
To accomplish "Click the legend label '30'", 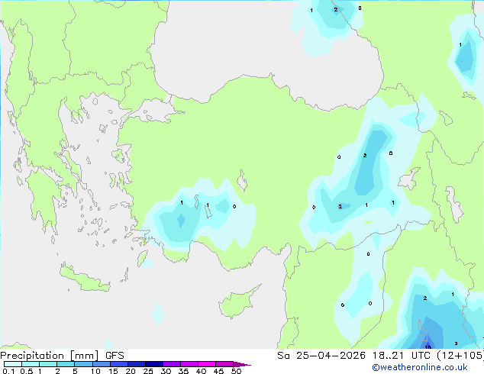I will point(166,371).
